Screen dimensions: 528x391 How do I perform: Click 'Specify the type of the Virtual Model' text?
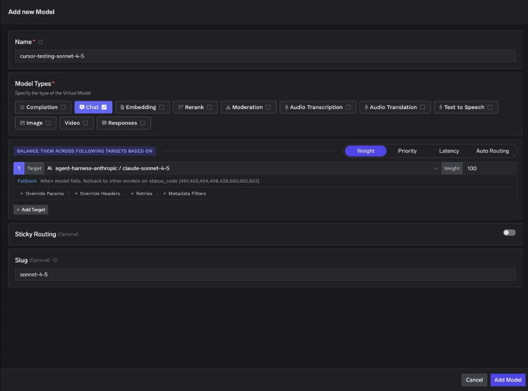tap(53, 93)
